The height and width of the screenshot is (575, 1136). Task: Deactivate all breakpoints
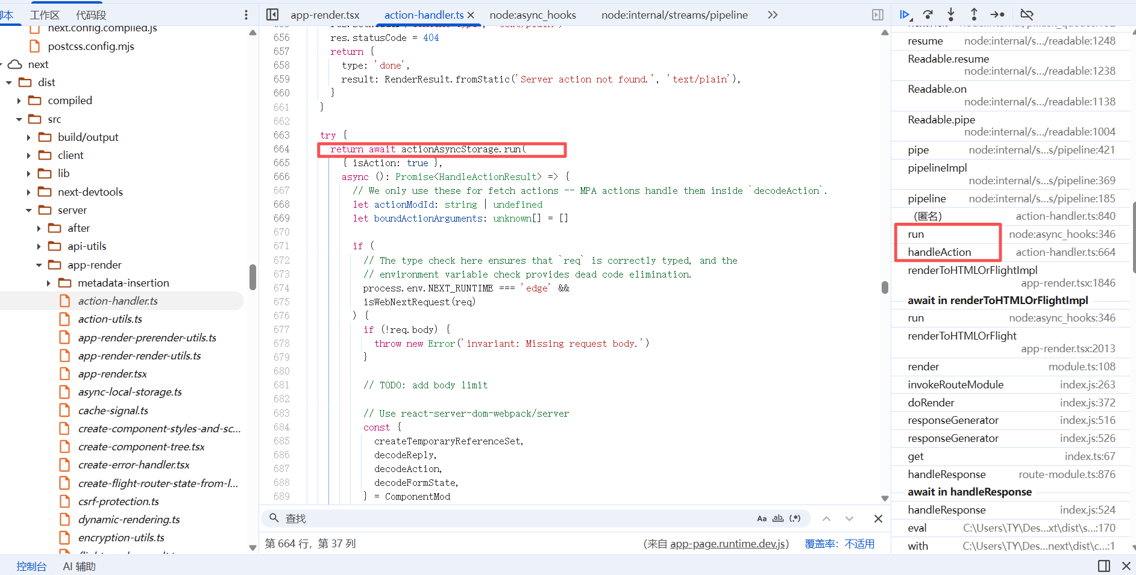coord(1026,14)
